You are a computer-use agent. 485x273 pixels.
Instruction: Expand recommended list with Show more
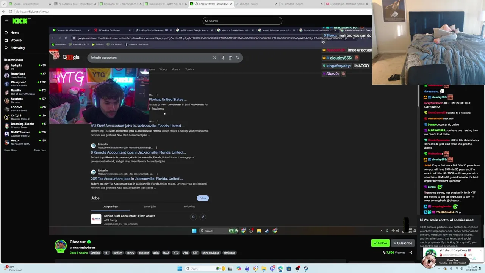click(10, 150)
